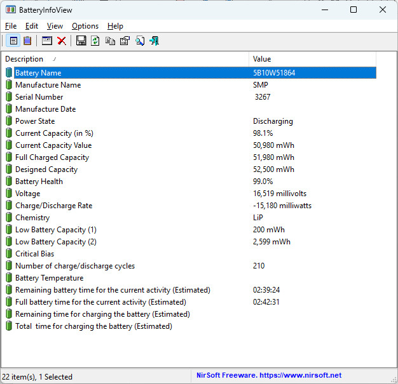
Task: Maximize the BatteryInfoView window
Action: 353,10
